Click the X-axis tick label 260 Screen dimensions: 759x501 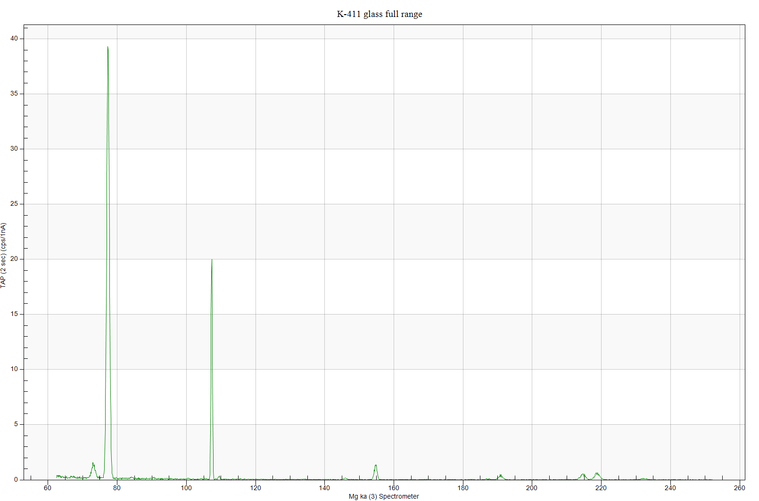click(739, 488)
